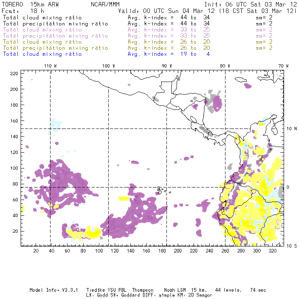The height and width of the screenshot is (299, 299).
Task: Click the "YSU PBL" footer label
Action: (117, 290)
